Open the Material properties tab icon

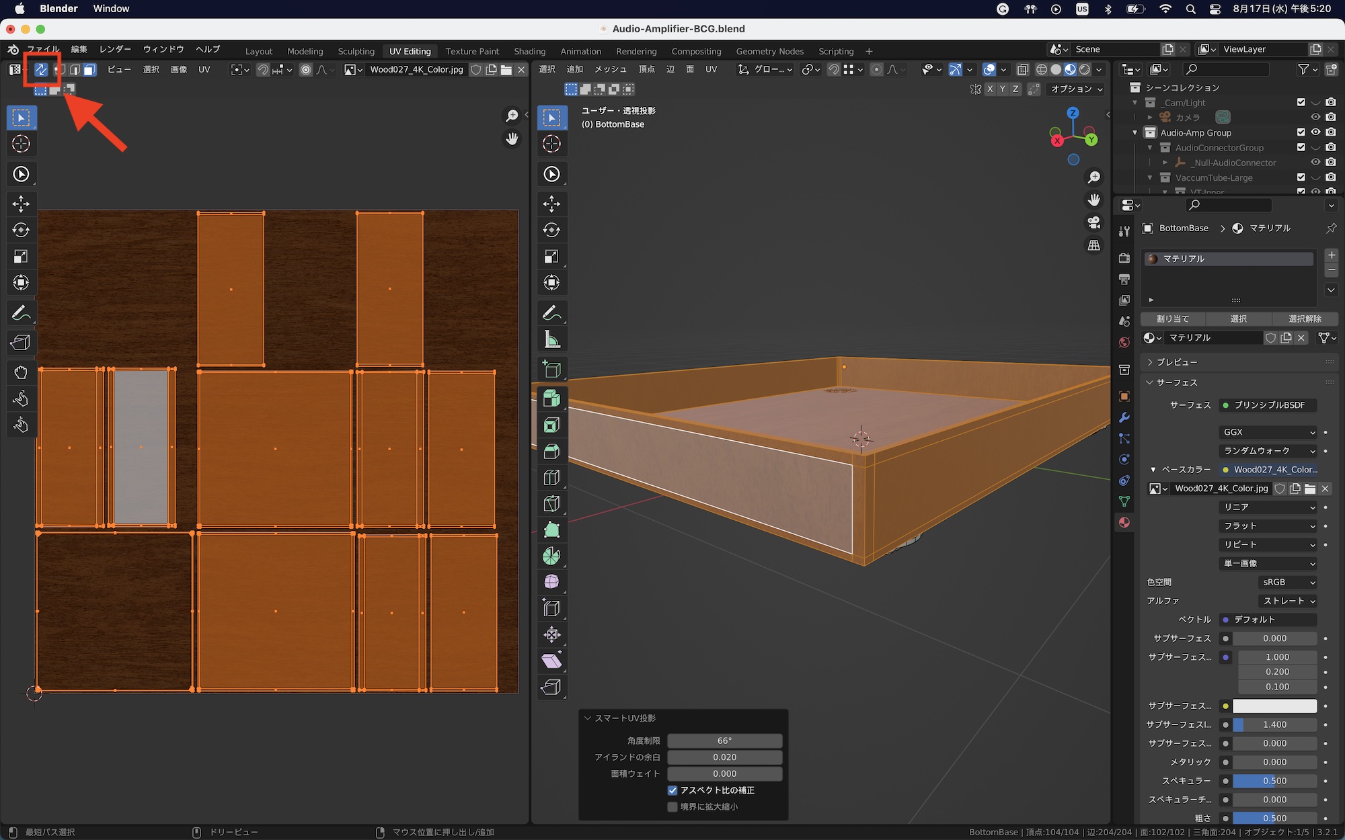(1124, 522)
